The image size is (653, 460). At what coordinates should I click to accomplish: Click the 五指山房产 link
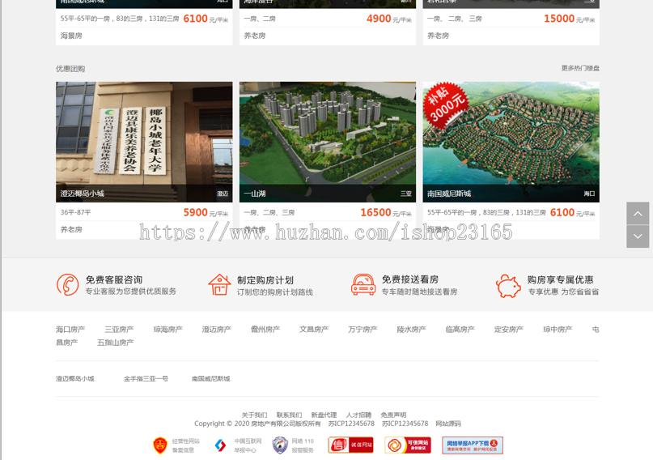(x=116, y=343)
